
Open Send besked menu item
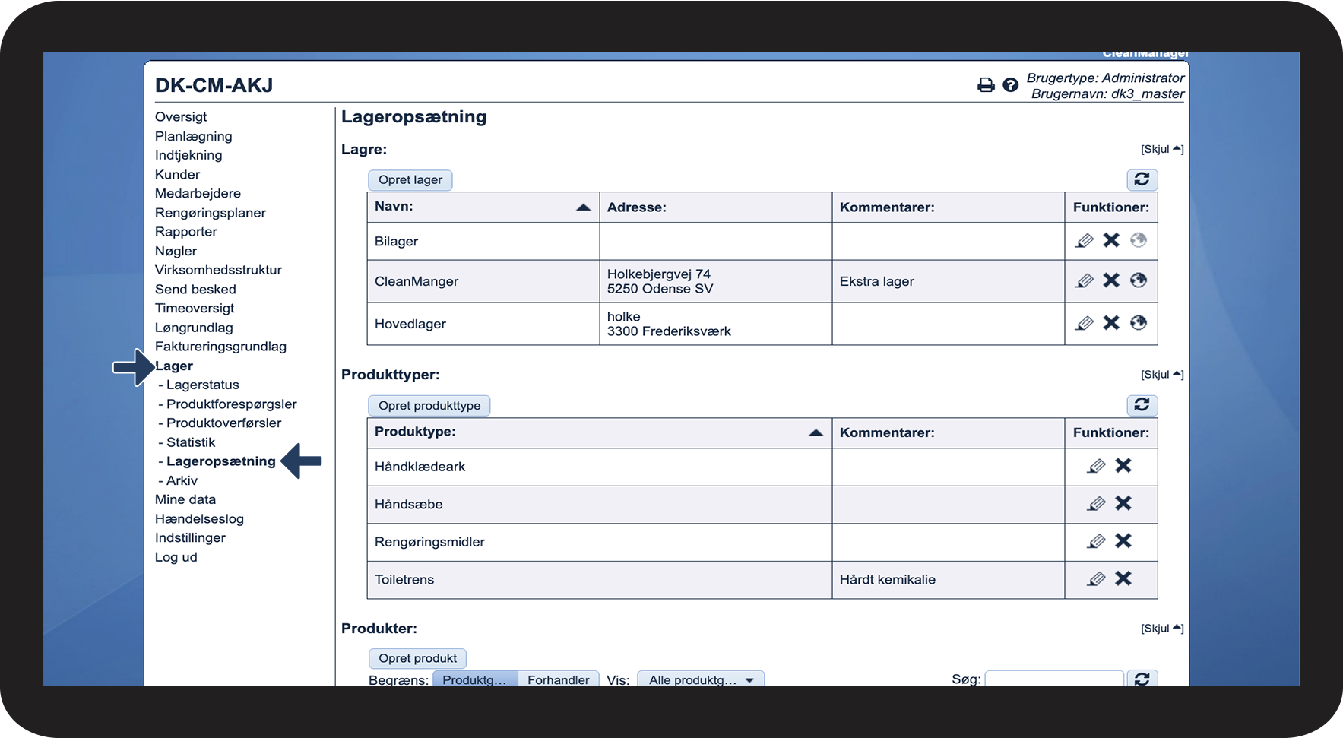tap(195, 290)
